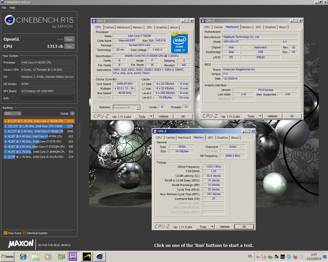Click the Show Desktop icon beside the clock
Image resolution: width=328 pixels, height=262 pixels.
[325, 257]
